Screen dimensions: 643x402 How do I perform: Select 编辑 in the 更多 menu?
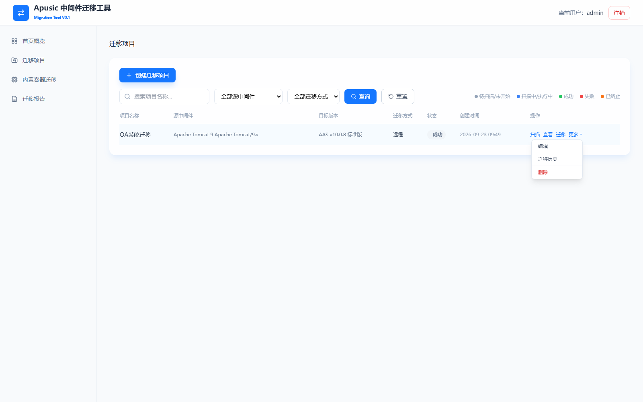coord(557,146)
